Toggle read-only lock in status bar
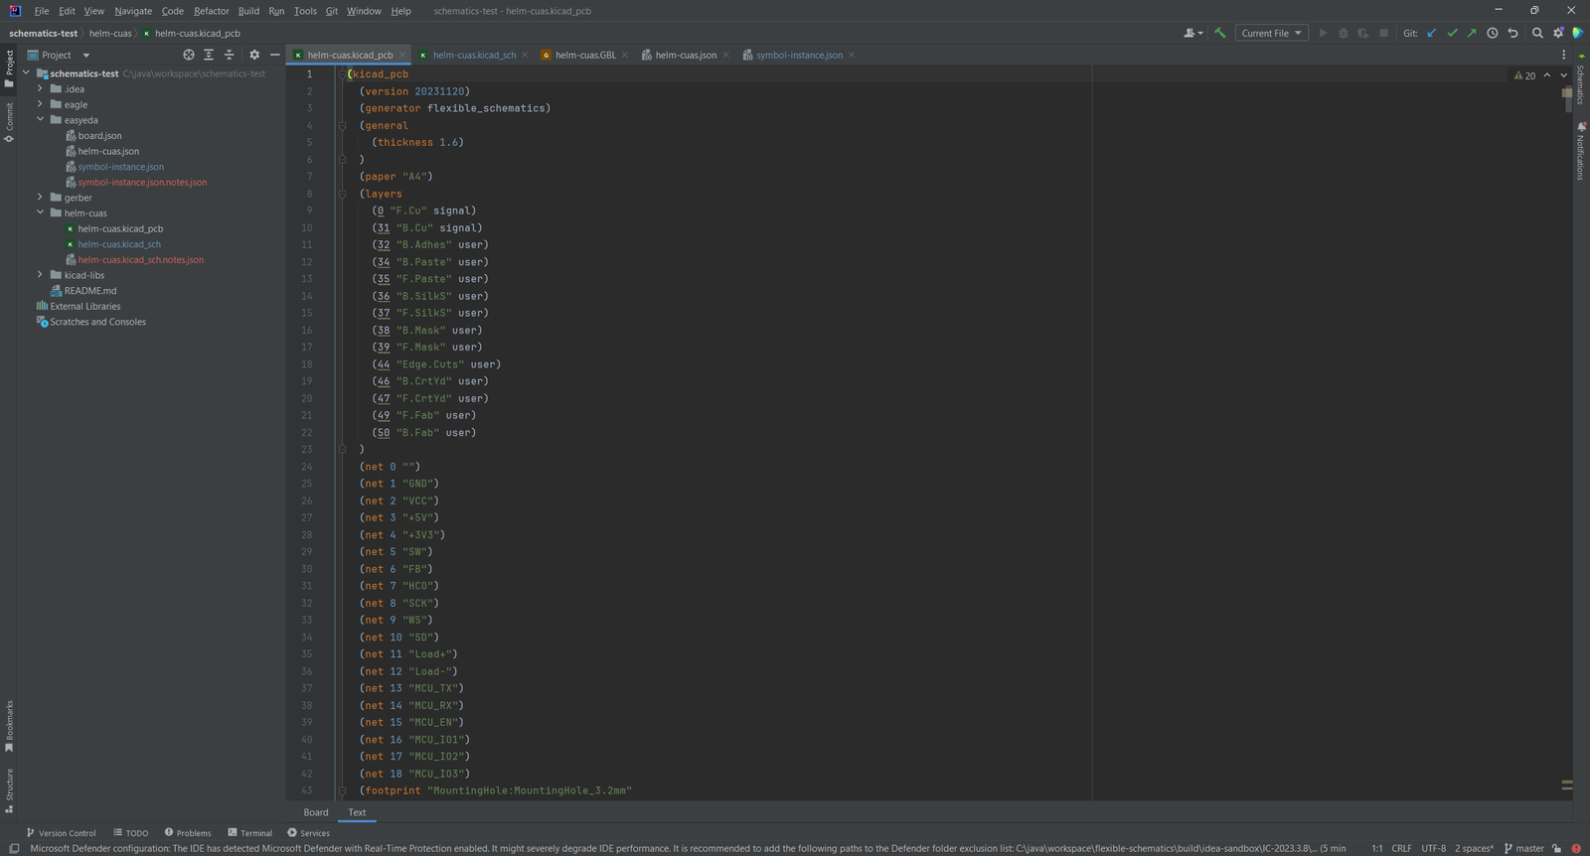Image resolution: width=1590 pixels, height=856 pixels. (1557, 848)
